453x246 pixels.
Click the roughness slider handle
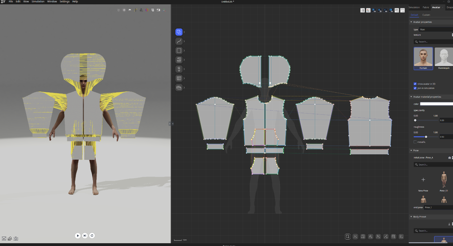click(426, 137)
